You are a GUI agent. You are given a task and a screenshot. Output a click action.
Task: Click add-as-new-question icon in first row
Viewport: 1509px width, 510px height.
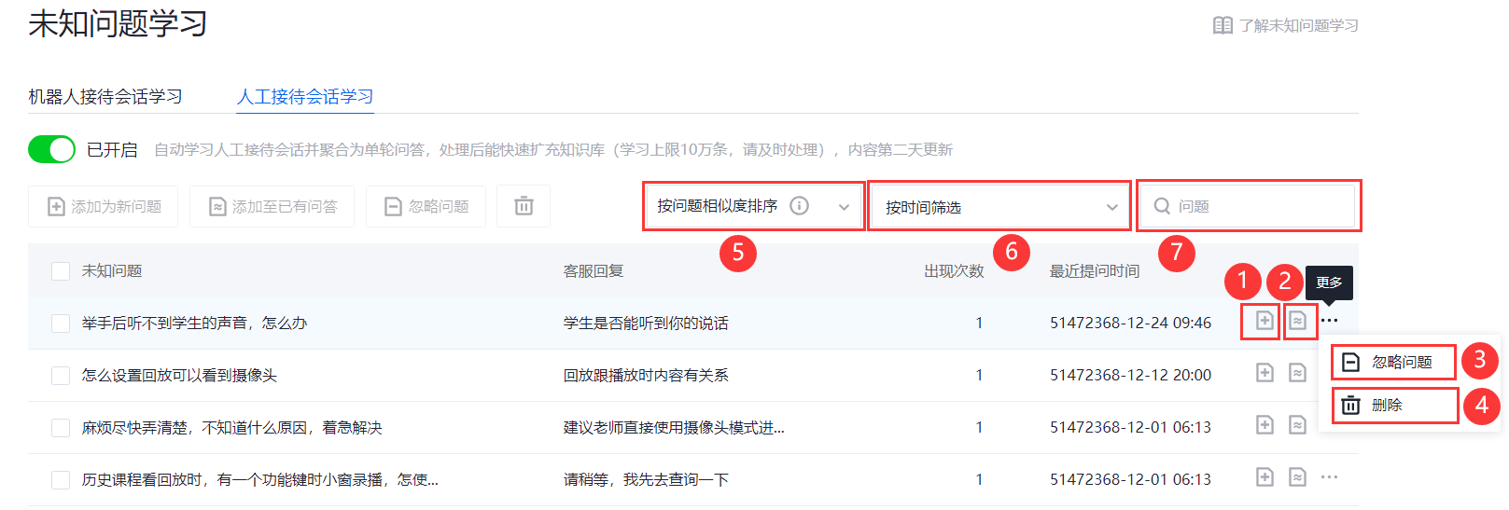click(x=1264, y=322)
